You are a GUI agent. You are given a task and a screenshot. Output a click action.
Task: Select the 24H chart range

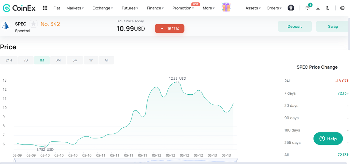point(9,60)
